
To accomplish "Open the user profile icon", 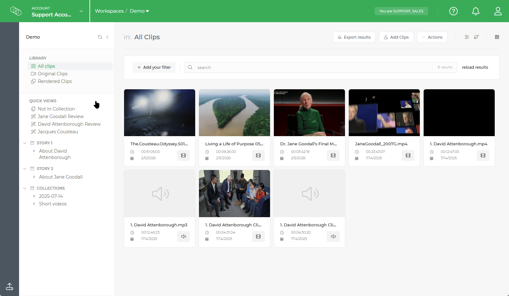I will coord(498,11).
